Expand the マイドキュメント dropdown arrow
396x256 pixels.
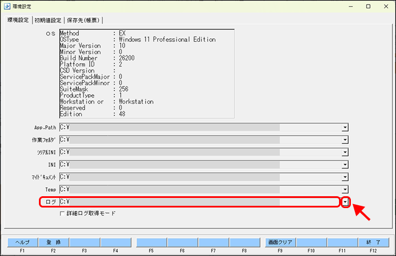345,177
